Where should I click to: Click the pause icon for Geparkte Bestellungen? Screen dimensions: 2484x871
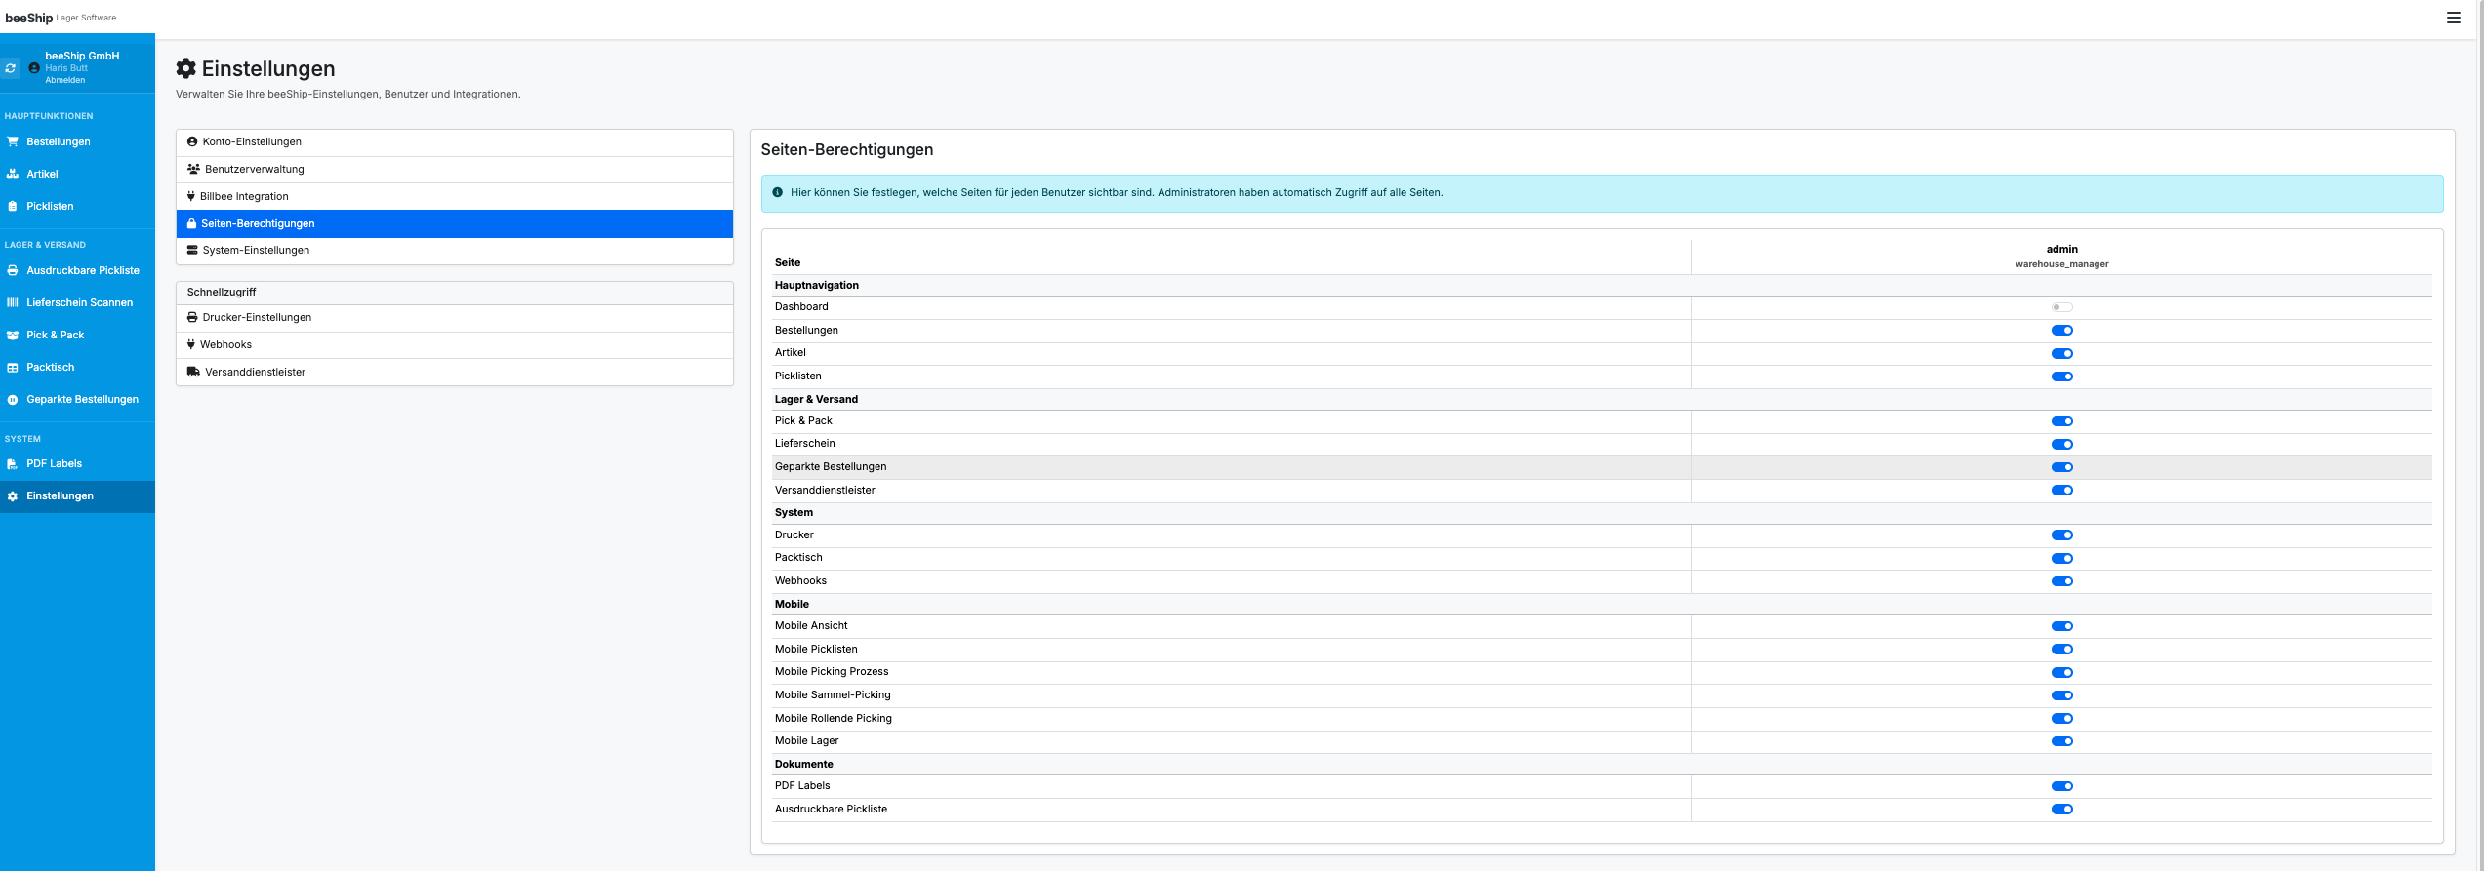pyautogui.click(x=13, y=399)
